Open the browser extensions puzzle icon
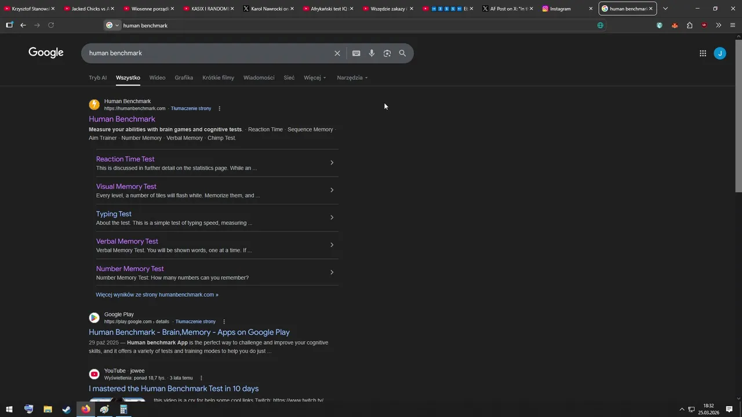This screenshot has height=417, width=742. pyautogui.click(x=689, y=25)
